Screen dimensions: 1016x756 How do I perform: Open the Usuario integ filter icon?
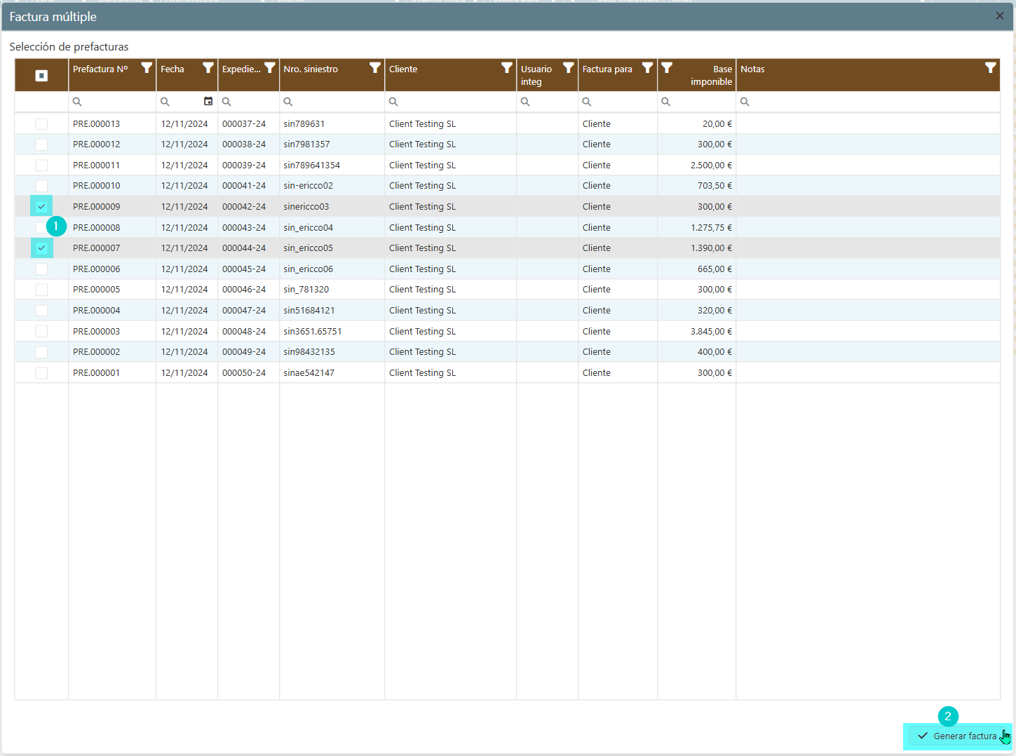click(569, 68)
